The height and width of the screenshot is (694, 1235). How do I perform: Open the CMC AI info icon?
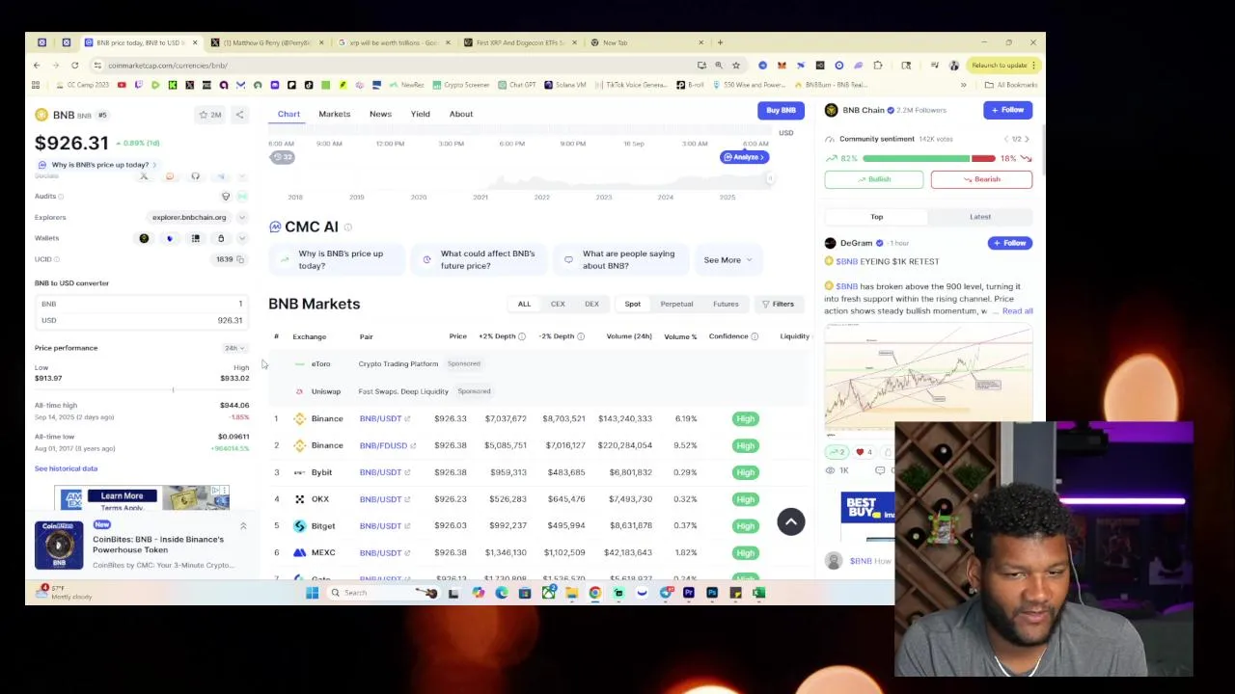[x=348, y=227]
